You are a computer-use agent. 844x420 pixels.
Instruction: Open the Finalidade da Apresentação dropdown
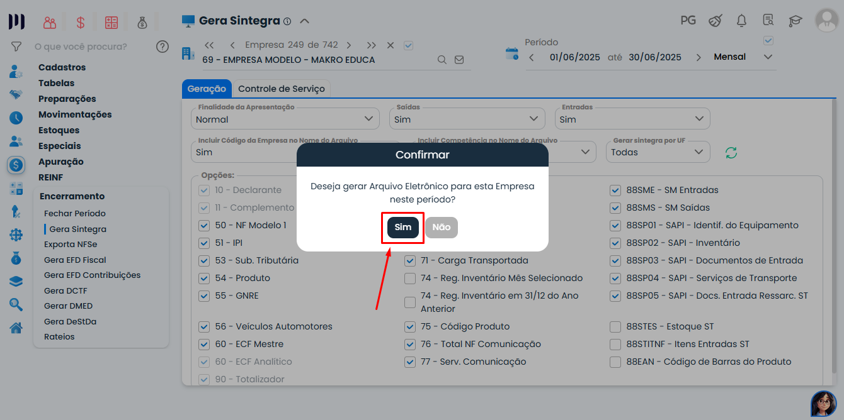285,119
